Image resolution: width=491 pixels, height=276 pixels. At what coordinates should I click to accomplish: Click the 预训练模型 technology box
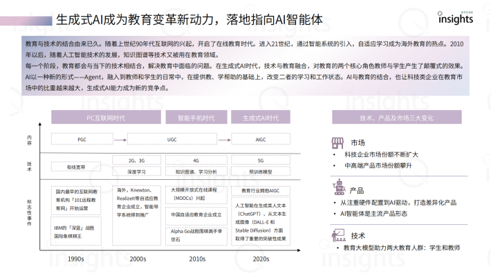click(x=261, y=172)
